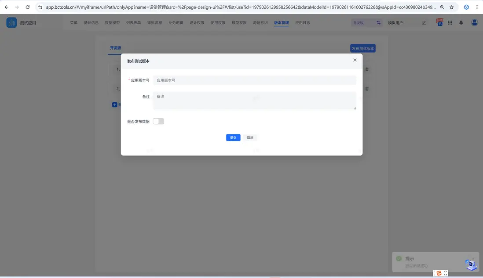Open the 模型权限 tab
Image resolution: width=483 pixels, height=278 pixels.
click(x=239, y=22)
